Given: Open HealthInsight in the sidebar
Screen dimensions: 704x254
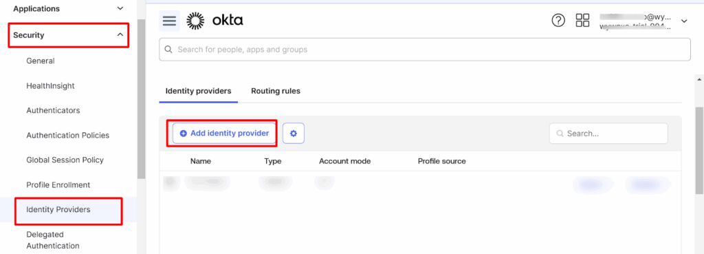Looking at the screenshot, I should [50, 85].
